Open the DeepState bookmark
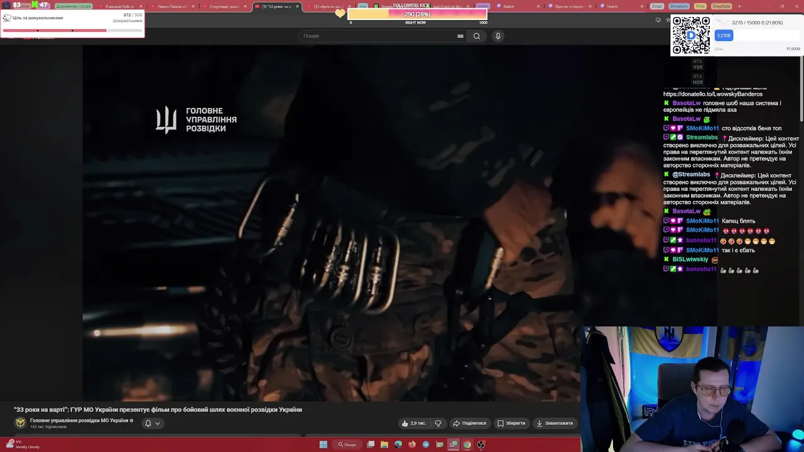 722,6
